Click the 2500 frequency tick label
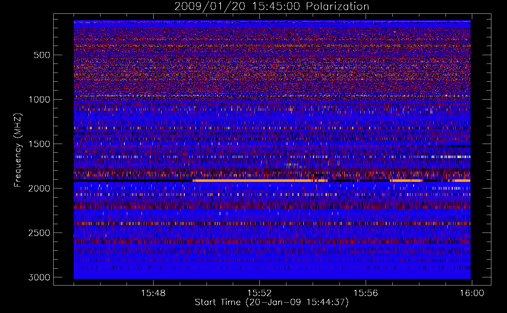507x313 pixels. 39,233
